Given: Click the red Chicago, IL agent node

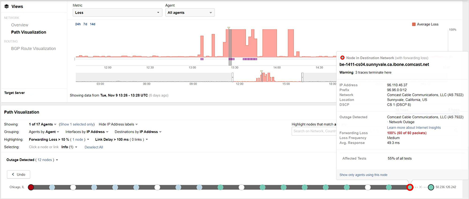Looking at the screenshot, I should coord(31,187).
